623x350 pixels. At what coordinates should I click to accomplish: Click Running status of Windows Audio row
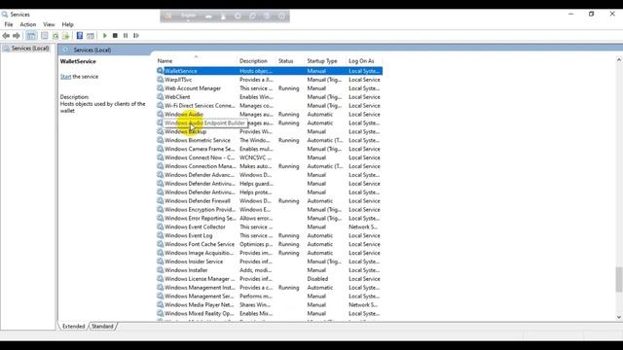288,115
